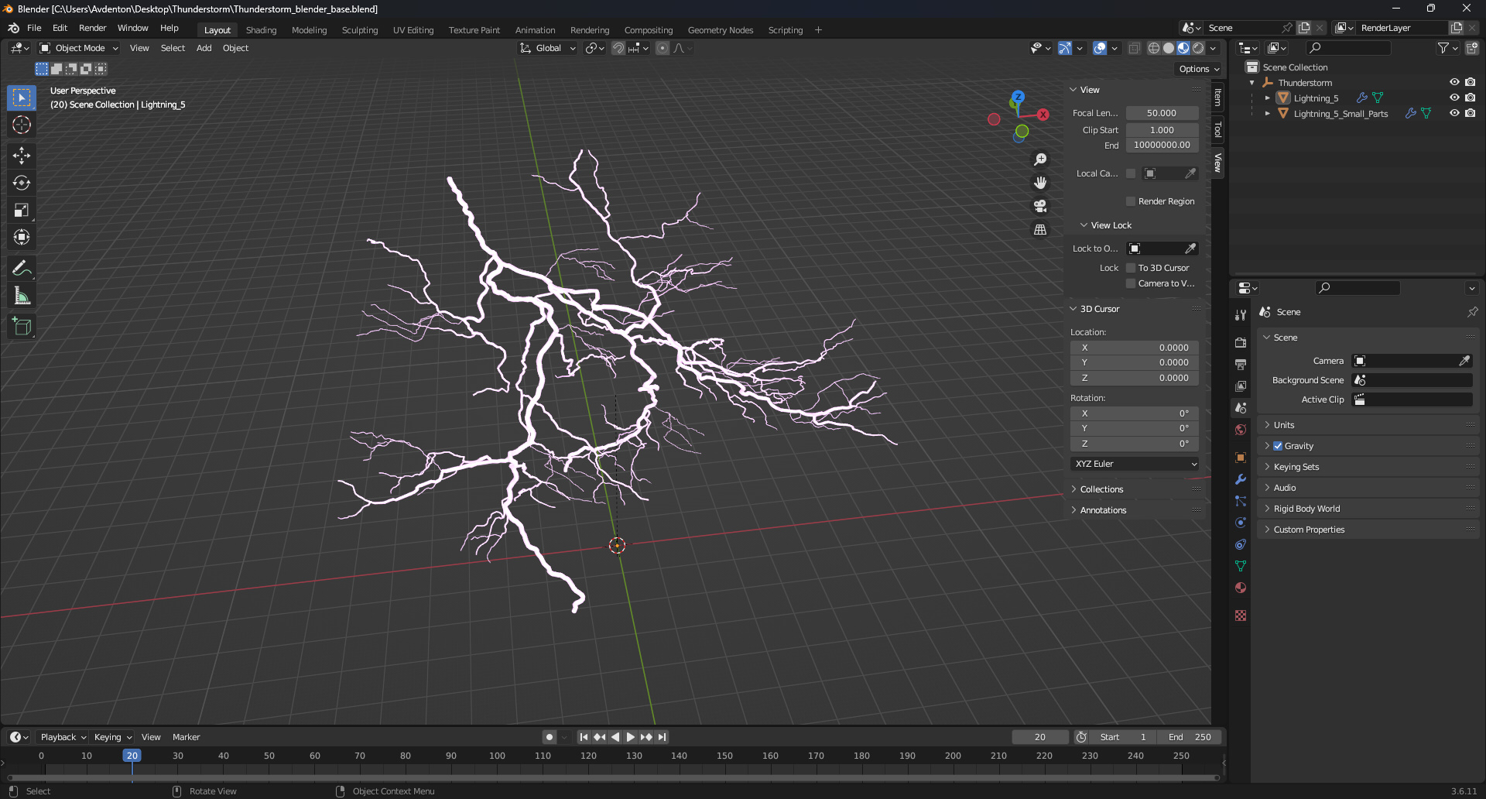This screenshot has height=799, width=1486.
Task: Open Render properties tab
Action: click(1241, 342)
